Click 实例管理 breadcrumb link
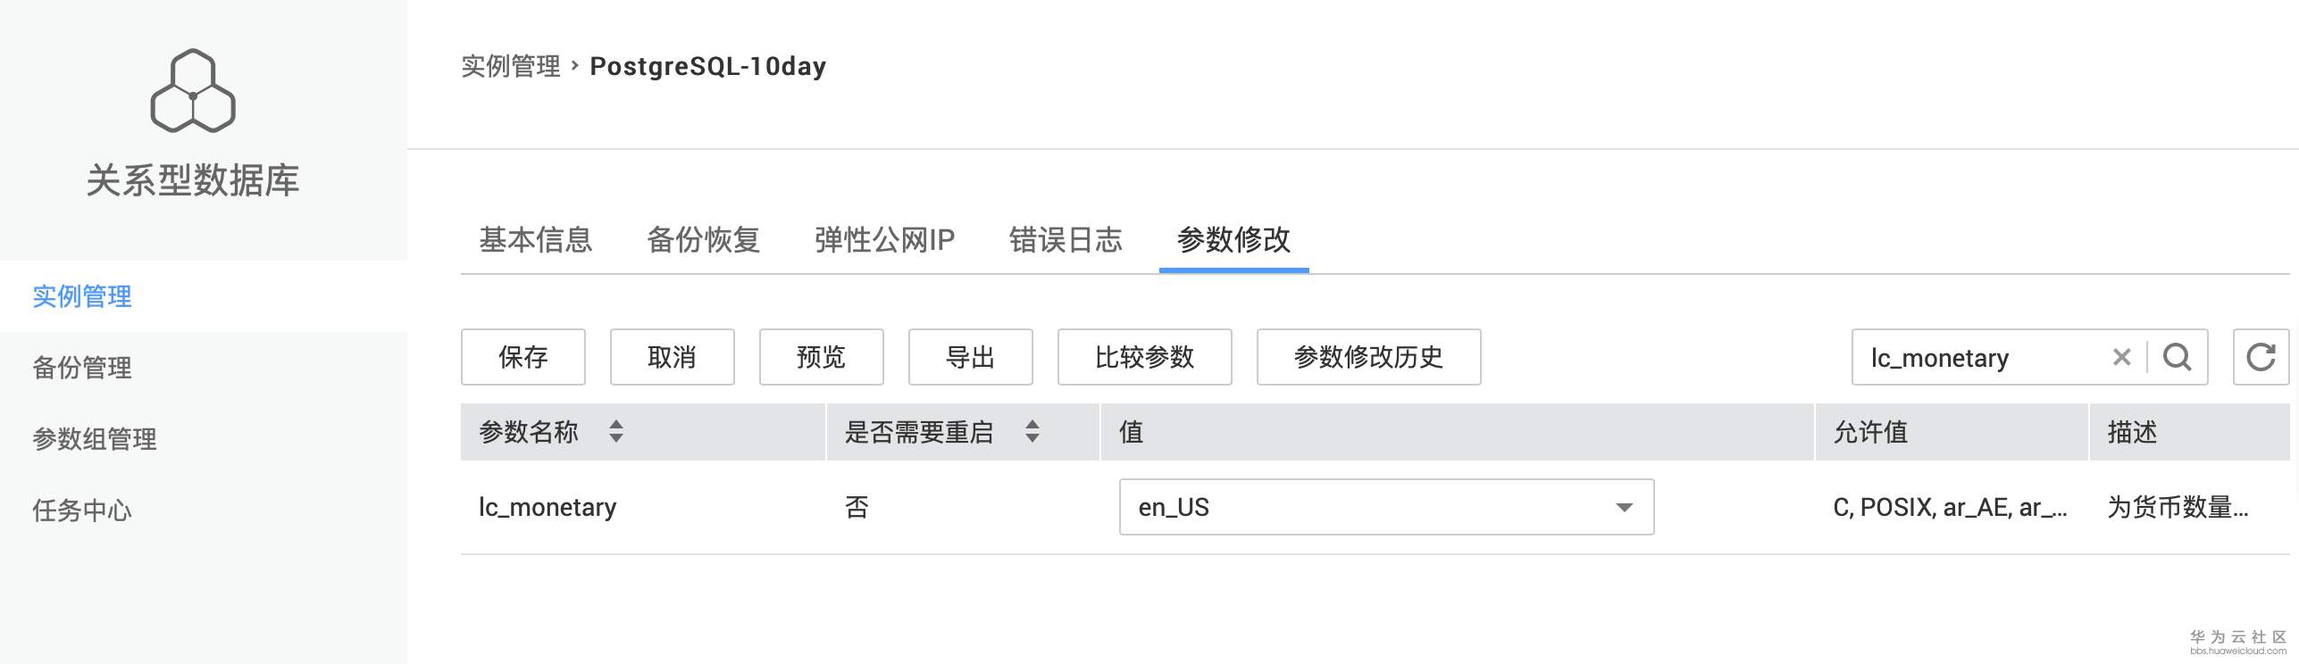This screenshot has width=2299, height=664. point(511,66)
